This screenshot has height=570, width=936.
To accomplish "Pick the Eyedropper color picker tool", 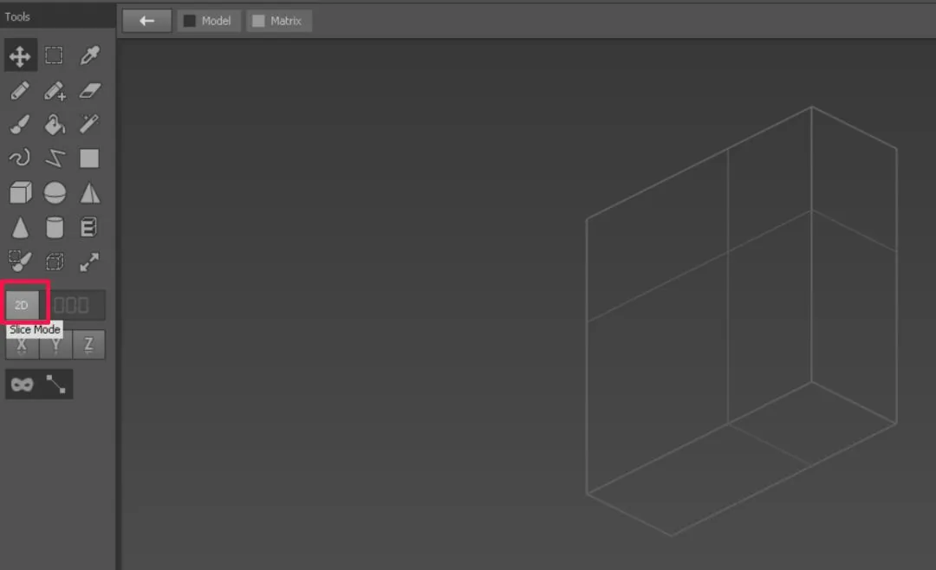I will (89, 55).
